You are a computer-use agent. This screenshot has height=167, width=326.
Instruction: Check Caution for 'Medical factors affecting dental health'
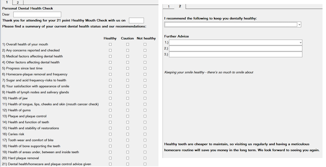pyautogui.click(x=128, y=56)
